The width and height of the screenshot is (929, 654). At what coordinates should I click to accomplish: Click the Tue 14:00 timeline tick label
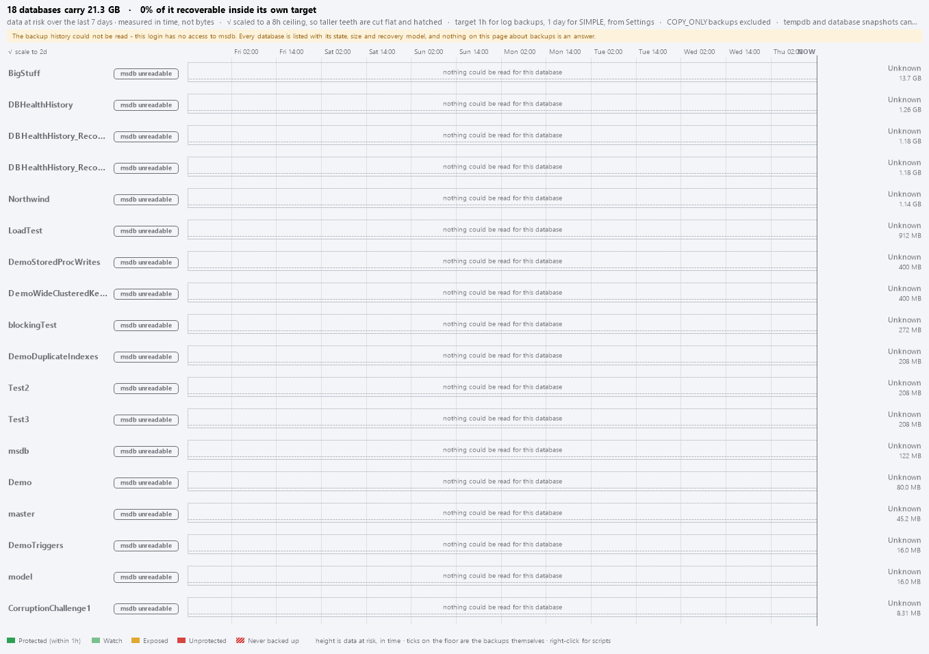coord(652,52)
